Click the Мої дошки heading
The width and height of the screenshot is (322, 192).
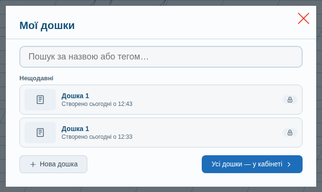(x=47, y=26)
